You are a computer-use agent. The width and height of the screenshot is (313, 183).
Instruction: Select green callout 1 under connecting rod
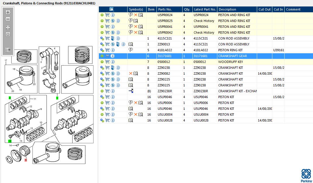pos(57,98)
